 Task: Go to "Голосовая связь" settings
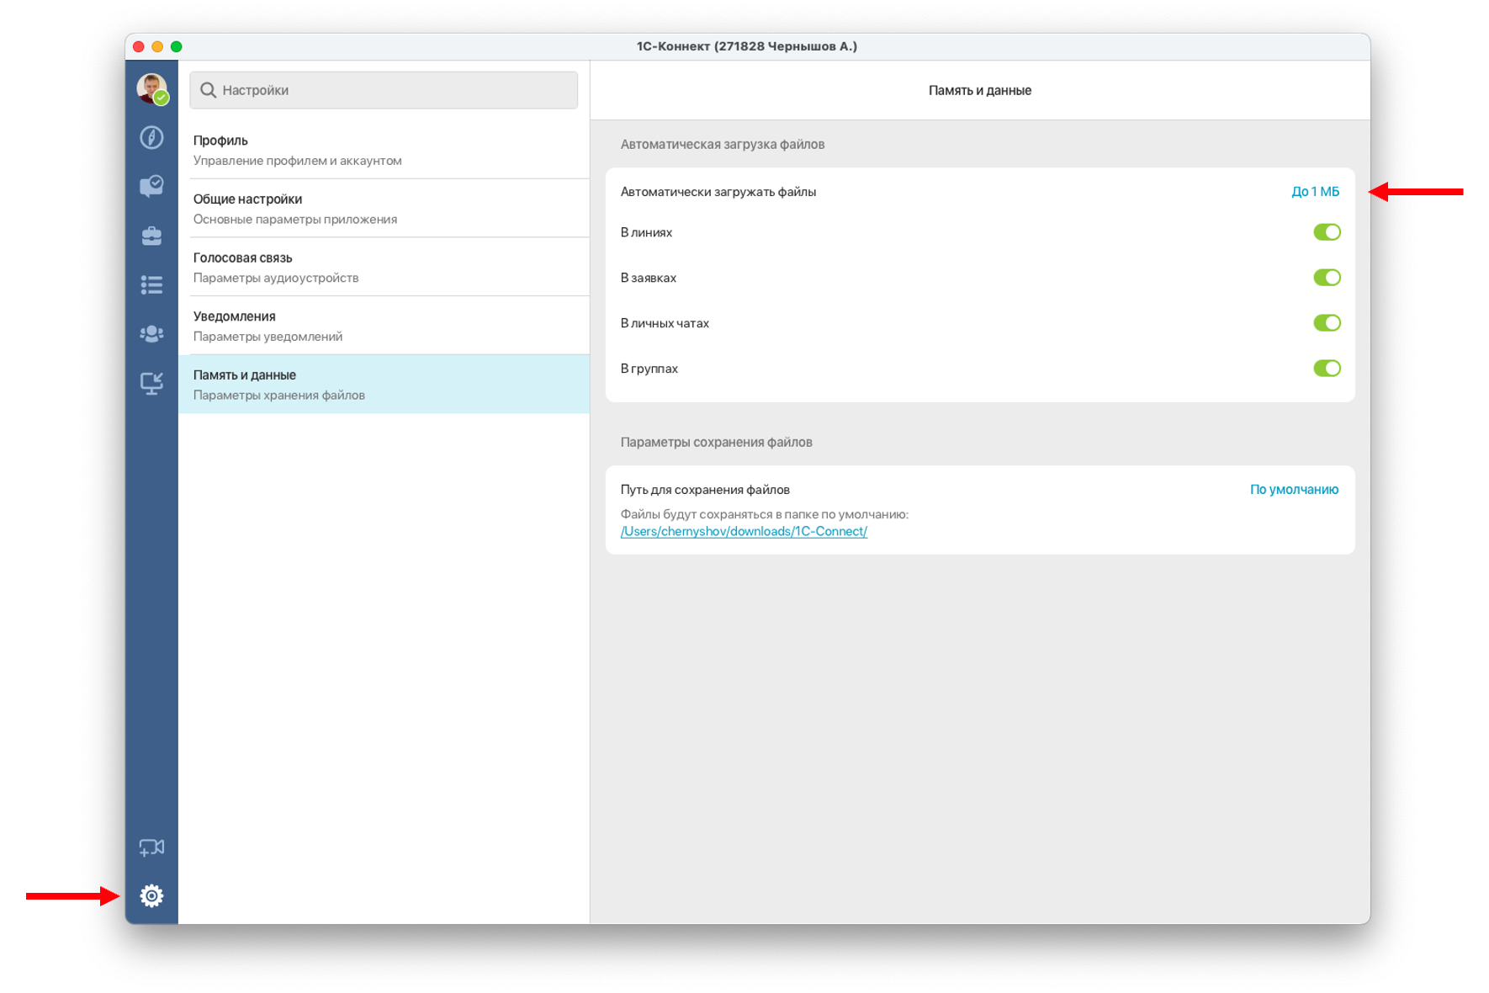pos(384,268)
